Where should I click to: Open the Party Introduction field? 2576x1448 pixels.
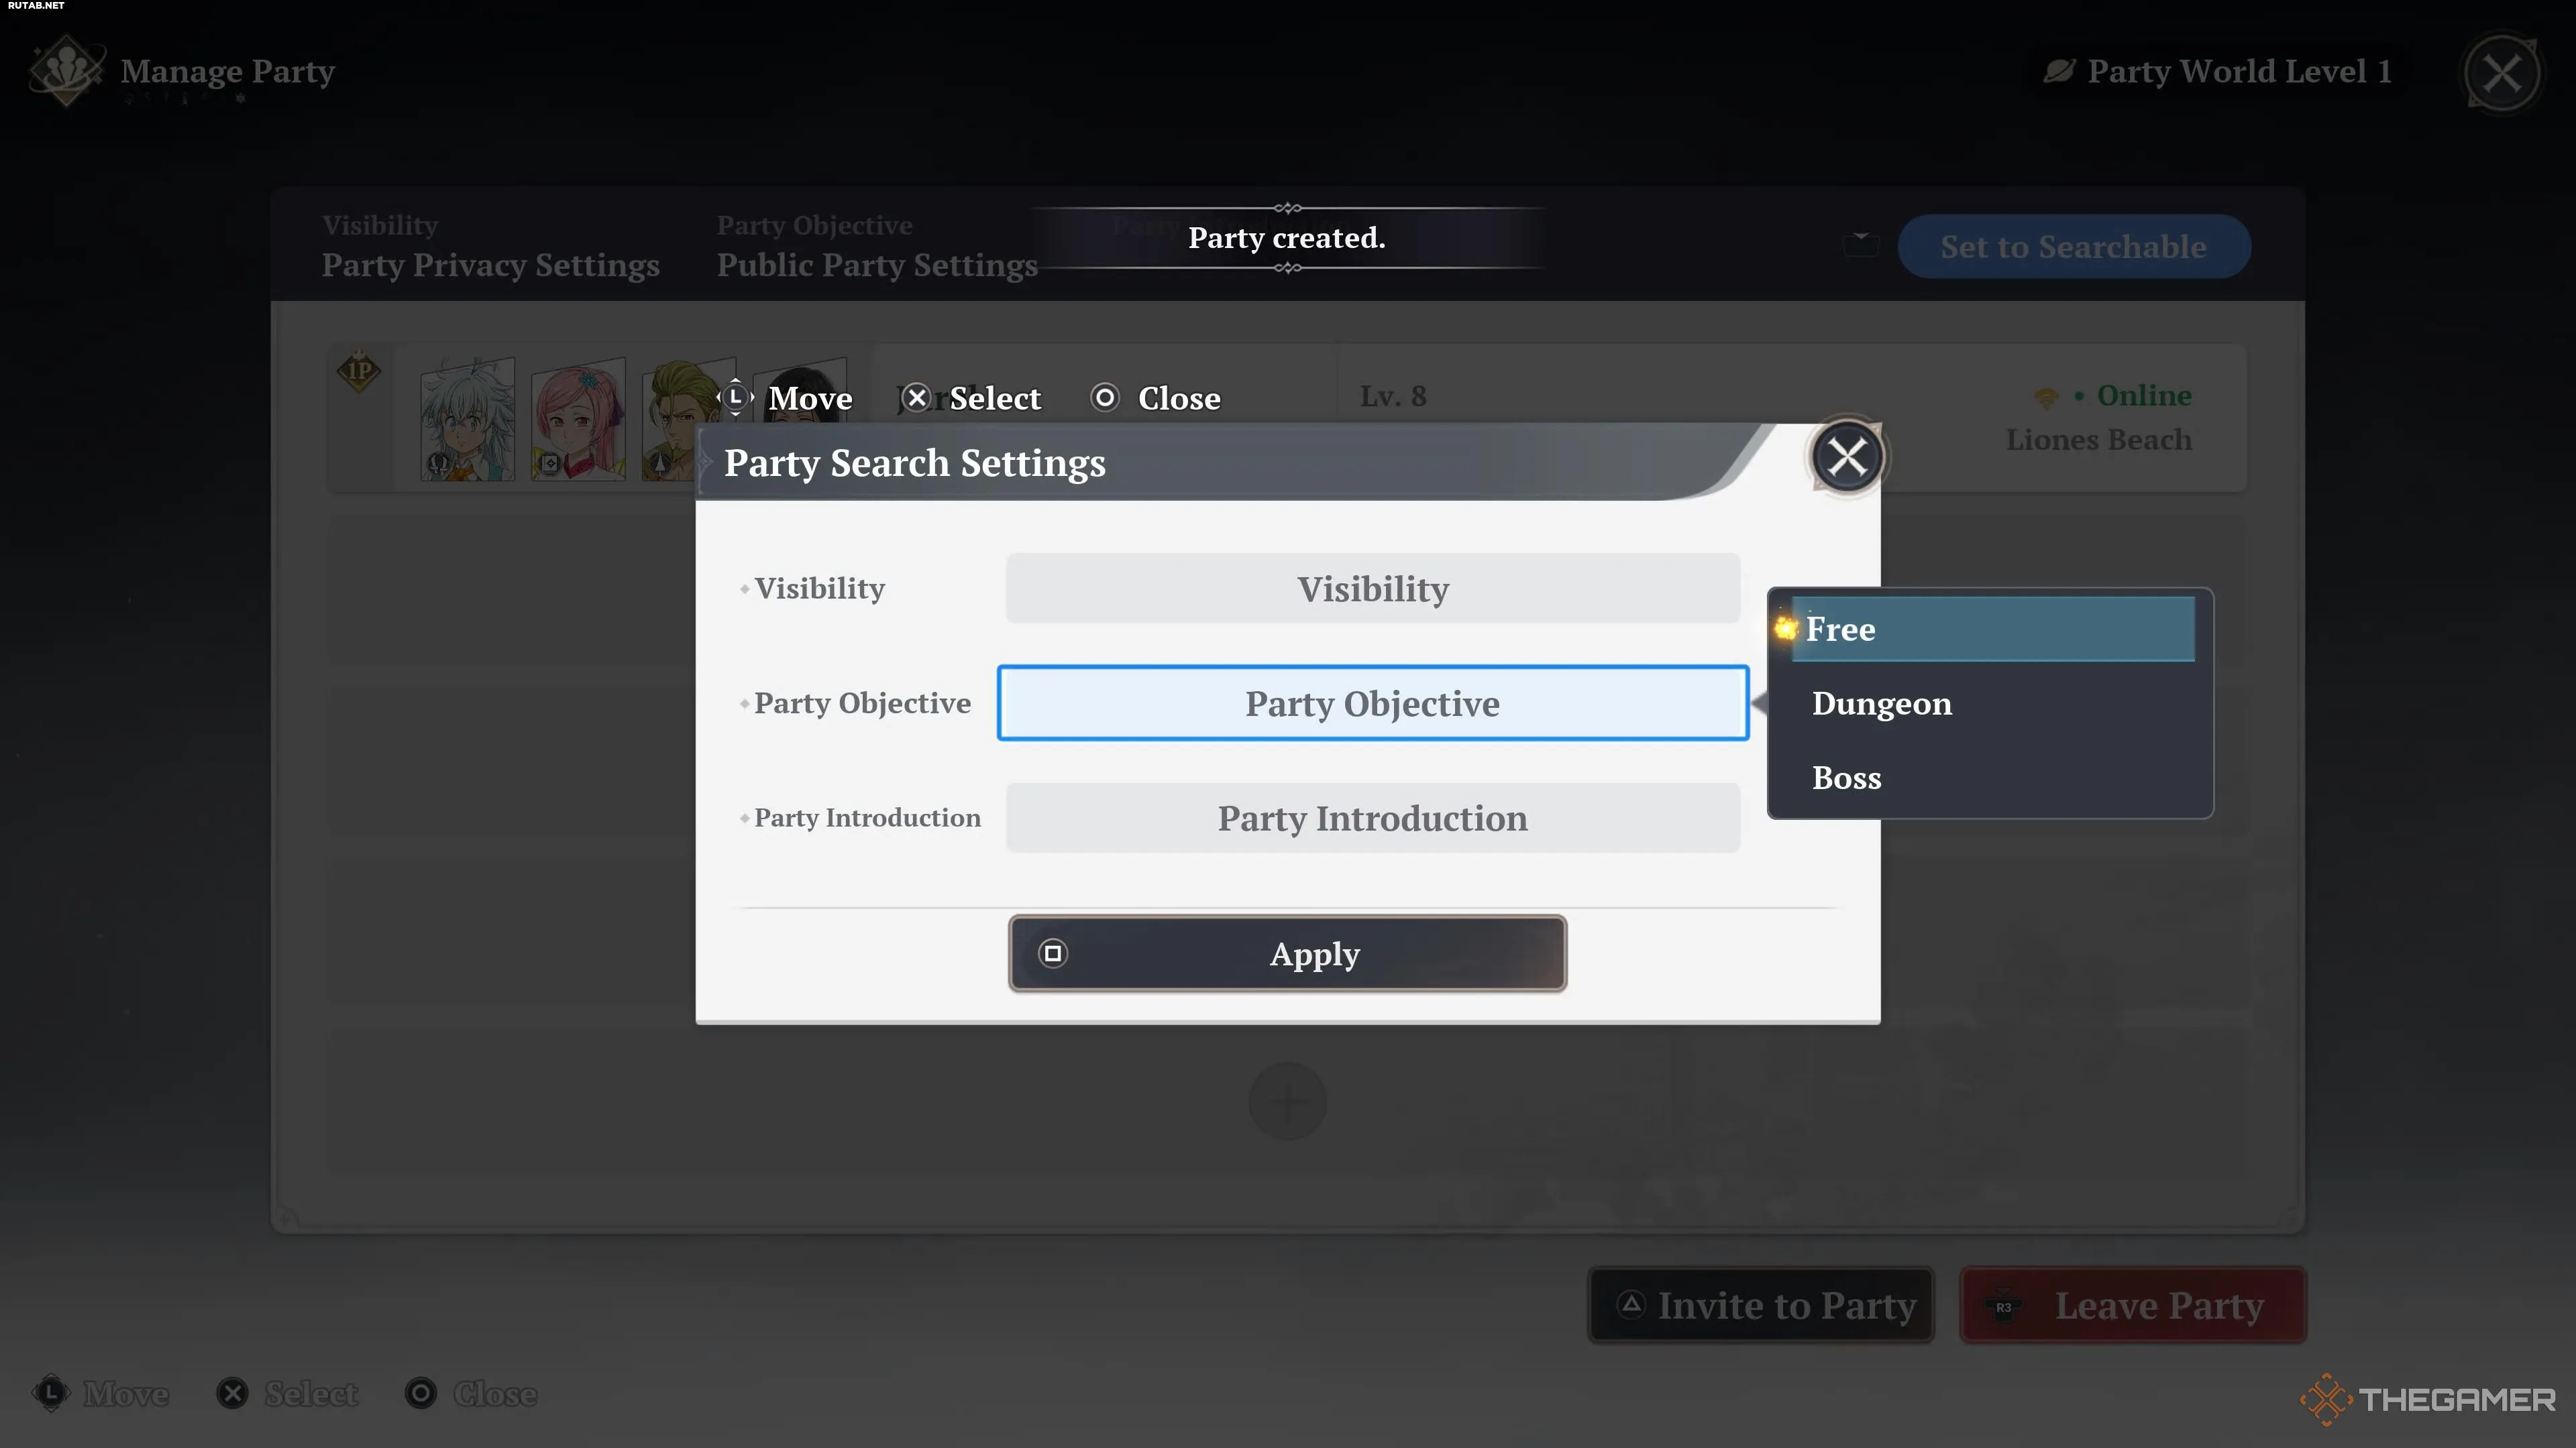(x=1372, y=817)
